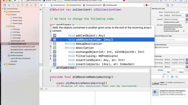The height and width of the screenshot is (105, 188).
Task: Show the Object library circle icon
Action: coord(172,77)
